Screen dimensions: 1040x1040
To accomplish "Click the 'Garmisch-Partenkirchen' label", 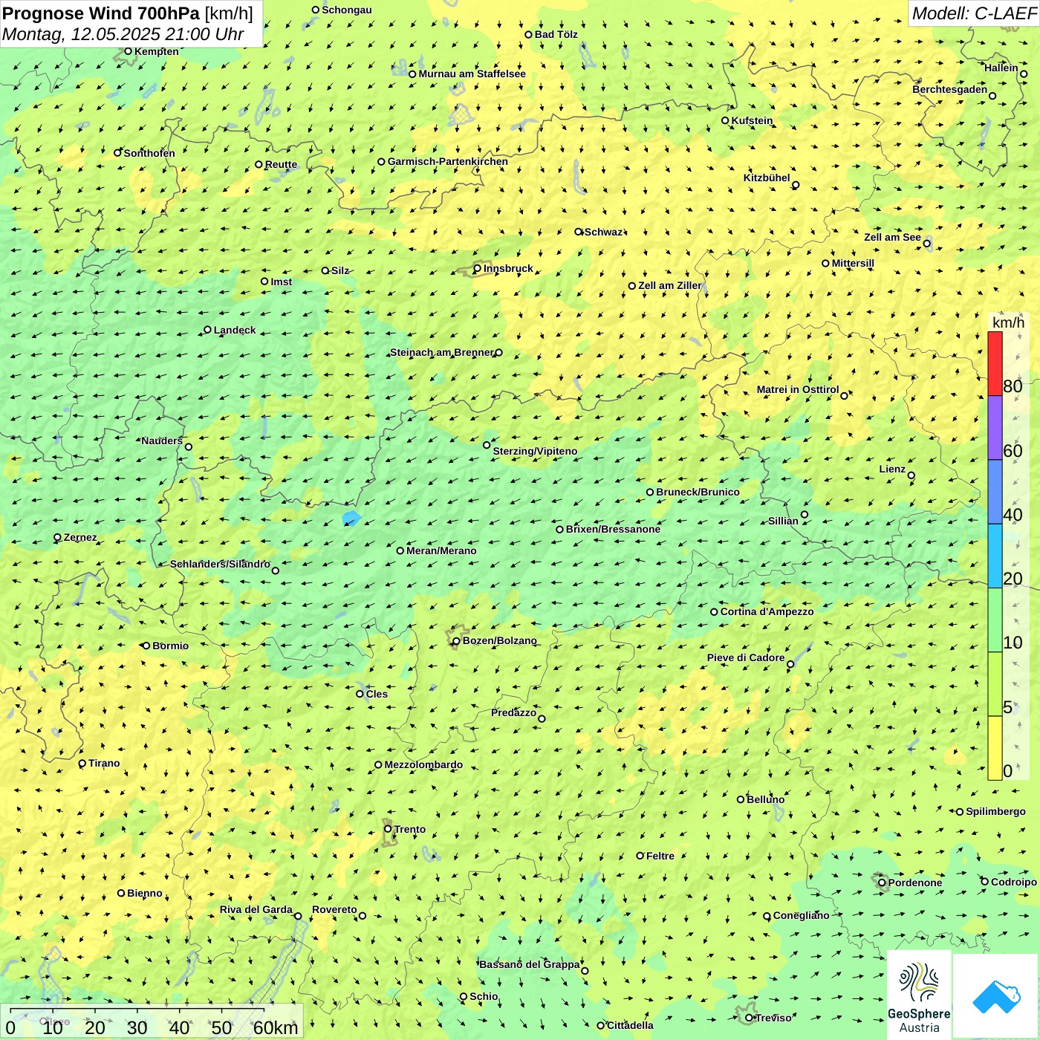I will coord(448,161).
